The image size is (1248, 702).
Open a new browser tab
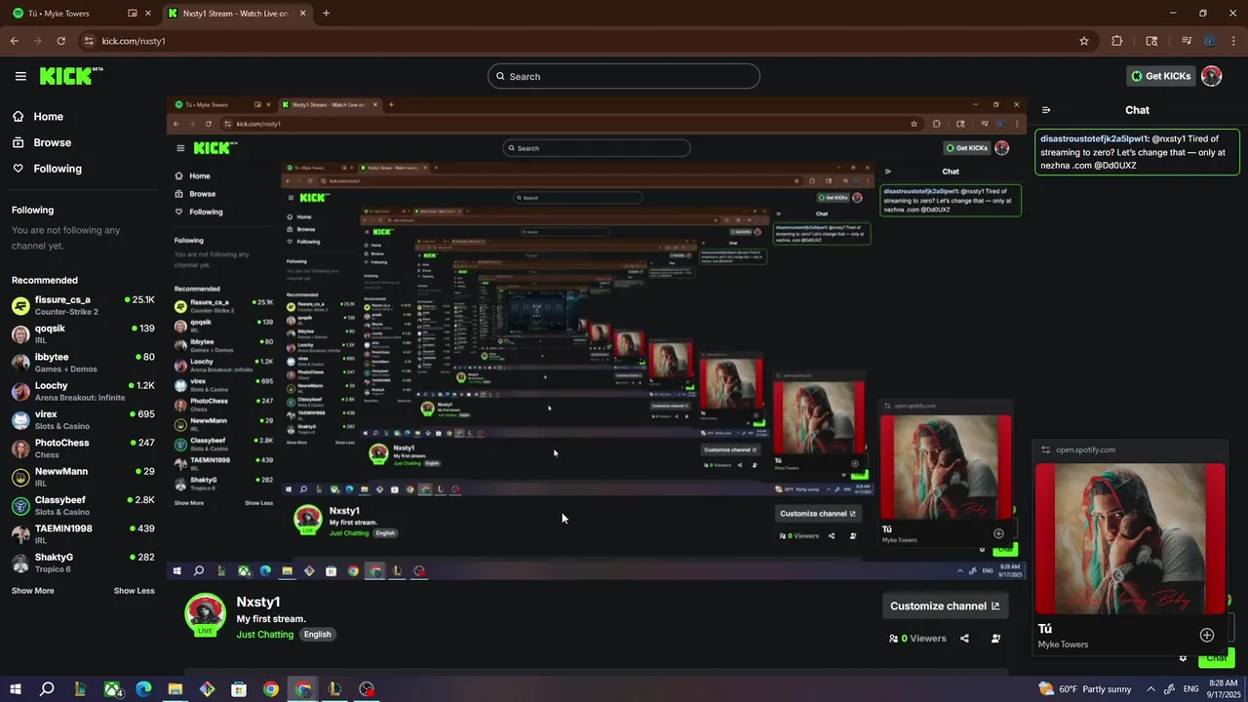(x=326, y=14)
